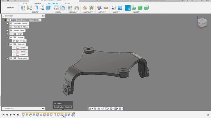
Task: Click the Interference icon in Inspect
Action: pyautogui.click(x=99, y=8)
